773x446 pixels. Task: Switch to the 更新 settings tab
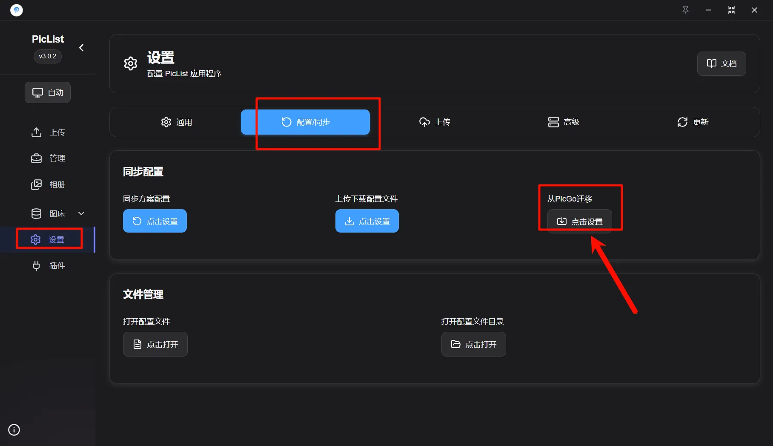point(693,122)
